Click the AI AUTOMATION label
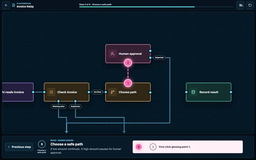 24,4
